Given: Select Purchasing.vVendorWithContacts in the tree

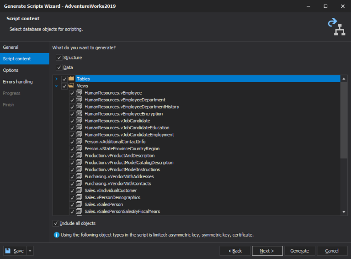Looking at the screenshot, I should (117, 184).
